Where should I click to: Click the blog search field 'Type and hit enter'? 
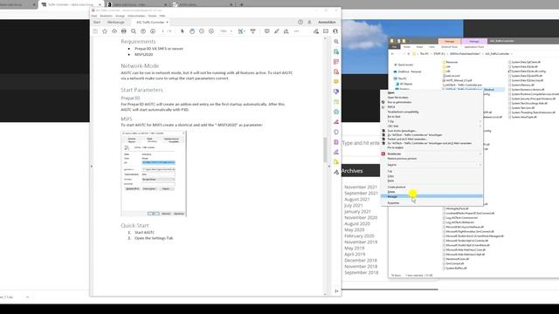pos(361,143)
